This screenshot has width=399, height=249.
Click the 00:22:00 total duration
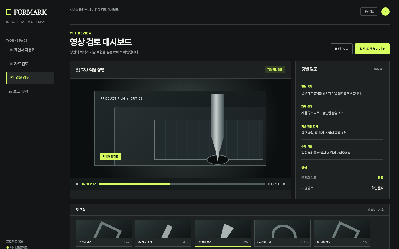(x=274, y=184)
